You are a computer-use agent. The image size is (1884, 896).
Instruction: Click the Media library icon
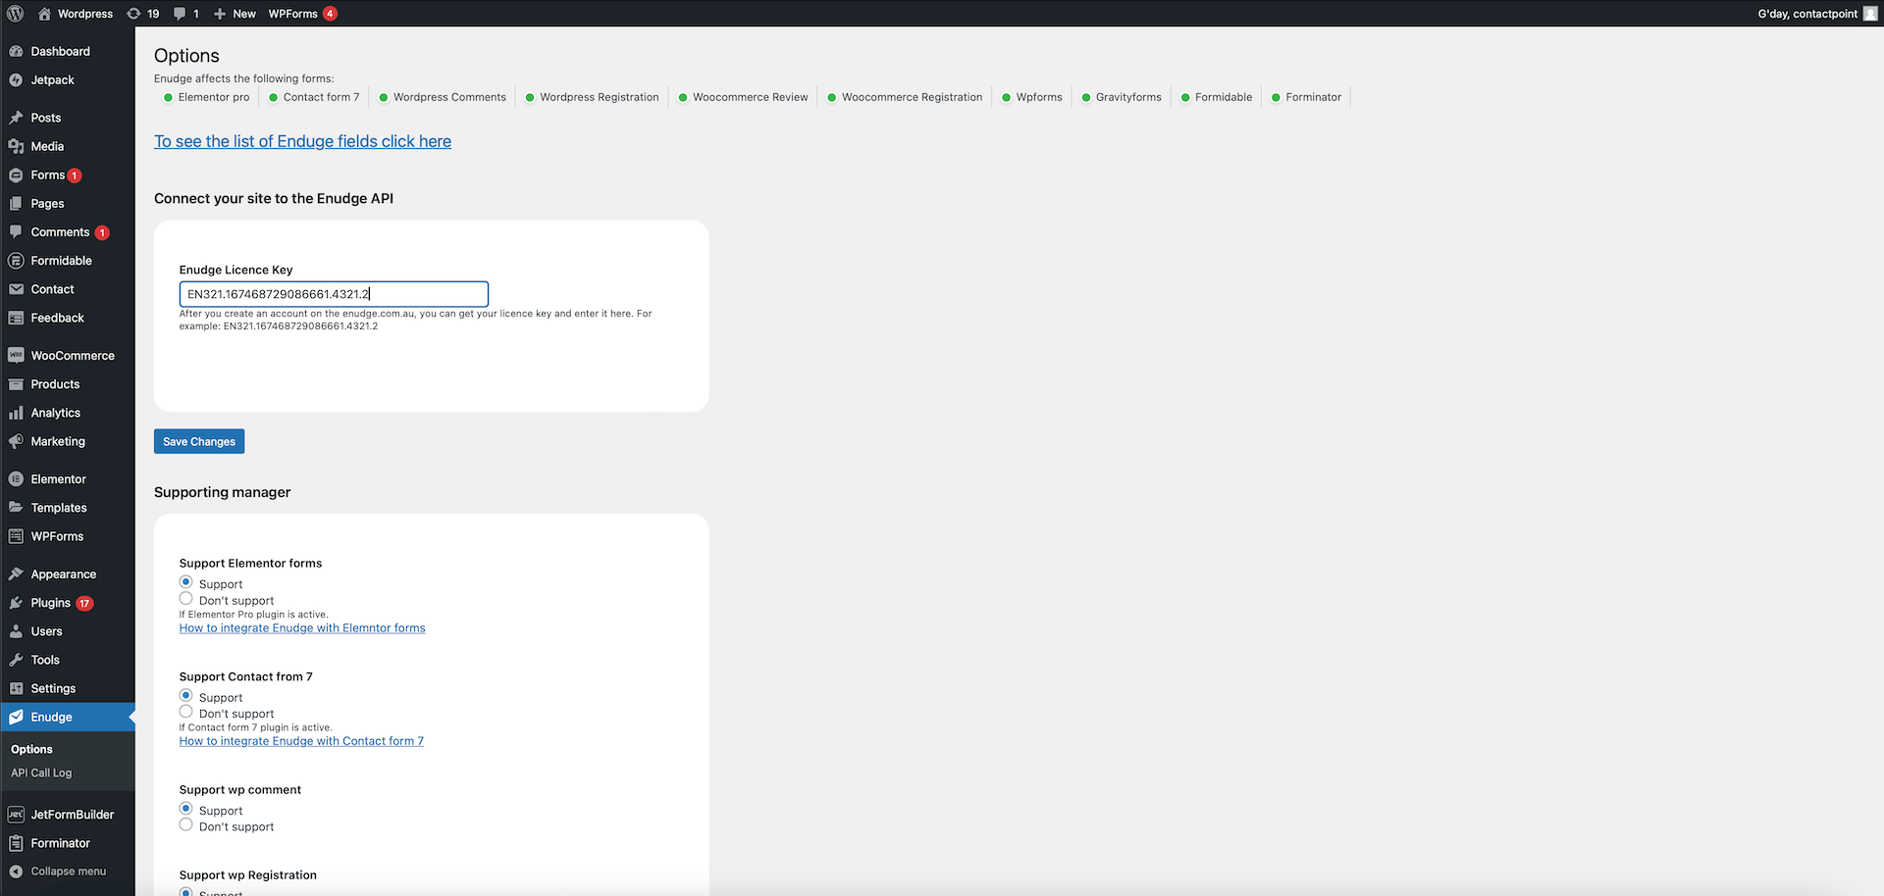[16, 146]
